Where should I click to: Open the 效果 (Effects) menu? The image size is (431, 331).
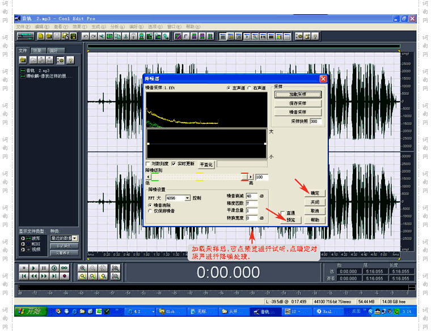click(80, 27)
